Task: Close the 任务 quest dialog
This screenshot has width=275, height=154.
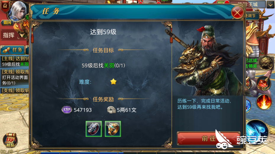Action: pyautogui.click(x=237, y=13)
